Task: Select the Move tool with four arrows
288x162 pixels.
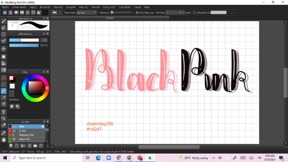Action: (x=3, y=49)
